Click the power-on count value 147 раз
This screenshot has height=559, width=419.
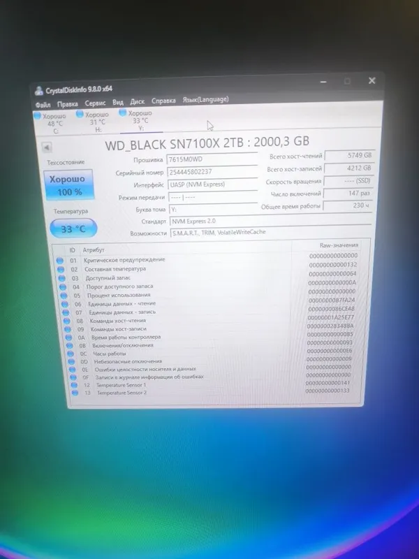347,194
